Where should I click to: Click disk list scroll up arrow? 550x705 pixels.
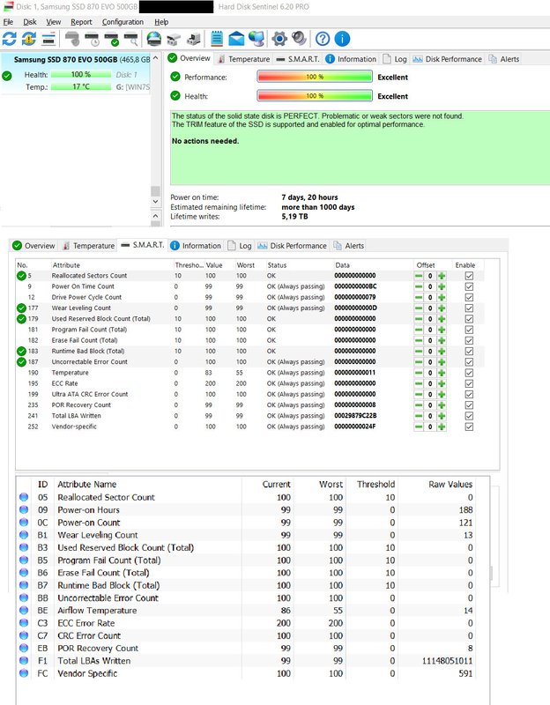155,58
